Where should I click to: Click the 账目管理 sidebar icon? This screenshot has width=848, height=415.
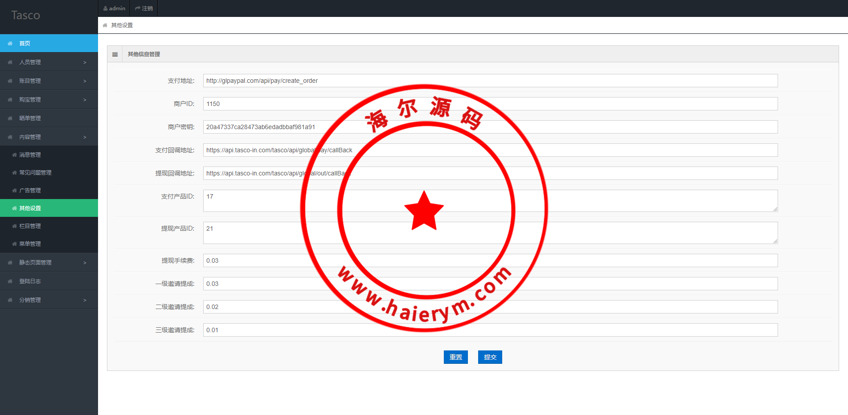(10, 81)
